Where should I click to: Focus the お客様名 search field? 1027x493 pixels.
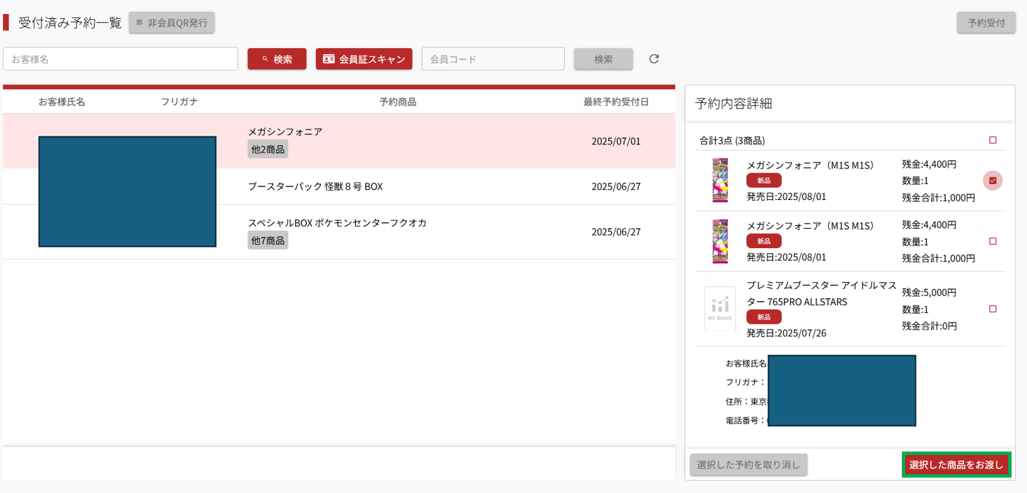(120, 59)
